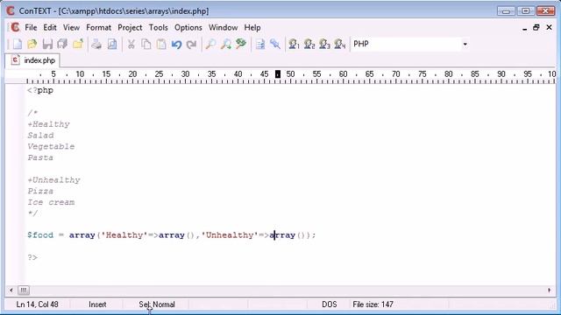Open the Replace tool

(241, 45)
